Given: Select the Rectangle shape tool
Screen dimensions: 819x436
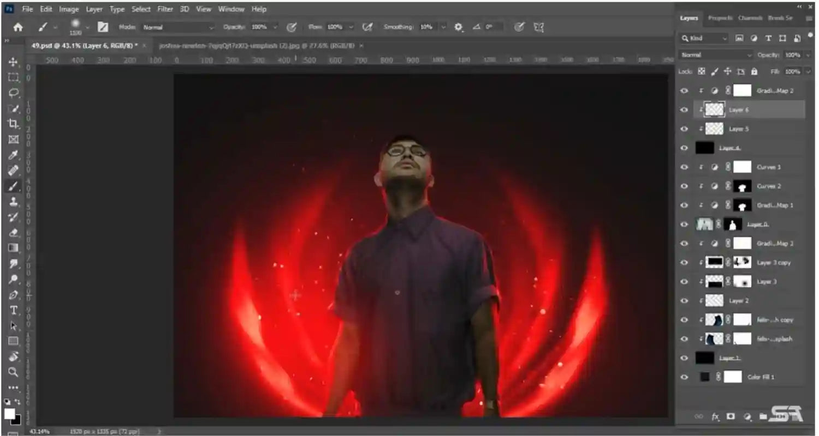Looking at the screenshot, I should (x=13, y=341).
